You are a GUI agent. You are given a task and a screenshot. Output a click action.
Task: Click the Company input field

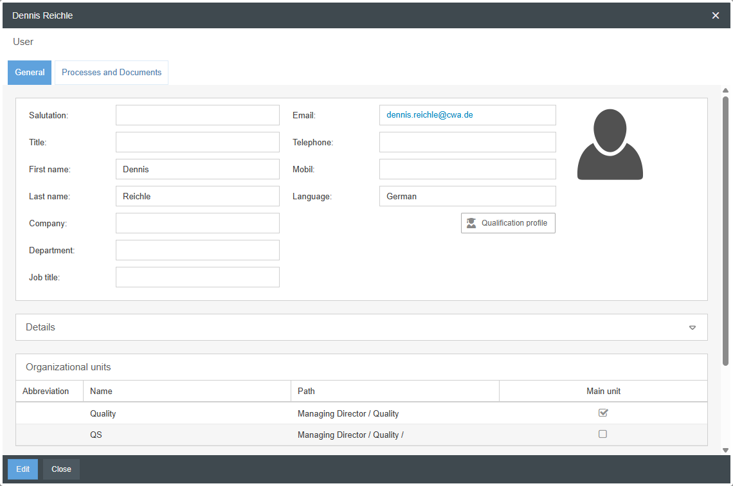(198, 223)
